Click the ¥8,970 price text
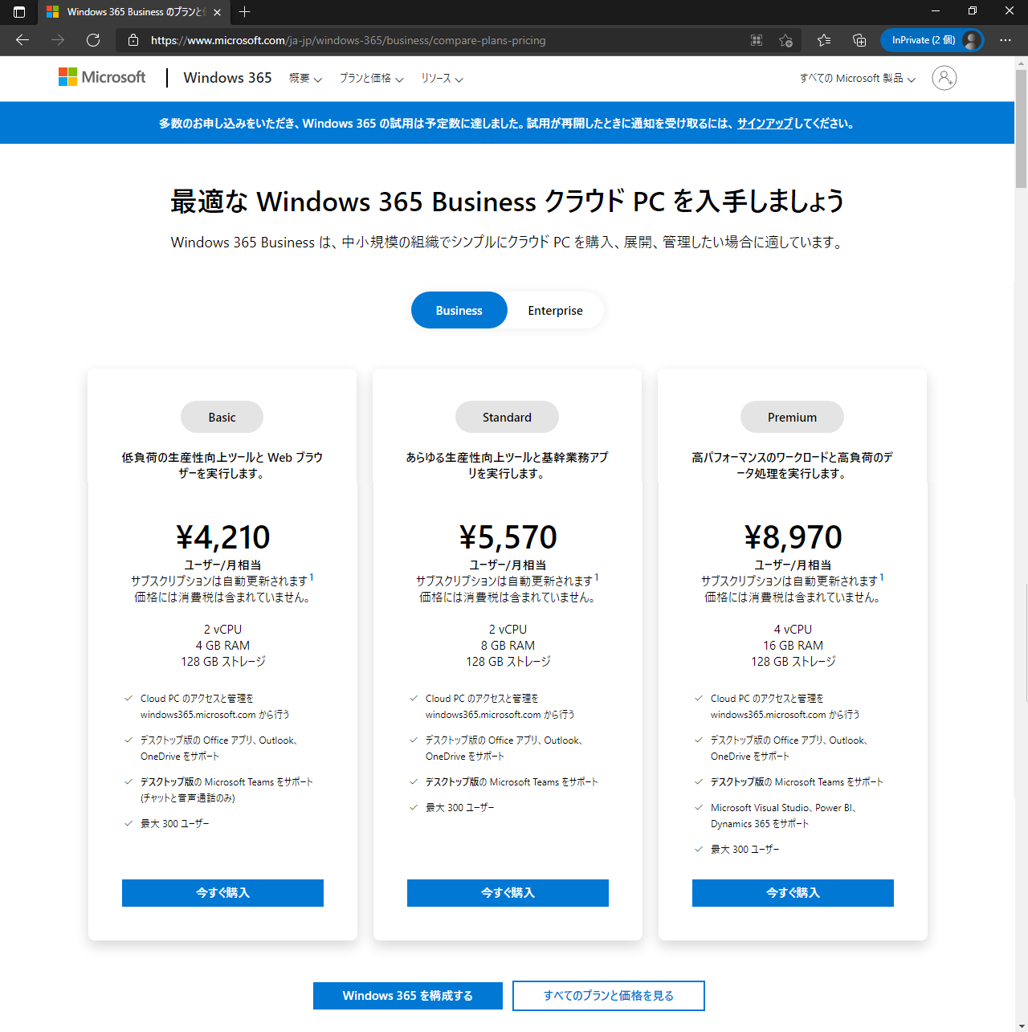Image resolution: width=1028 pixels, height=1032 pixels. 793,537
